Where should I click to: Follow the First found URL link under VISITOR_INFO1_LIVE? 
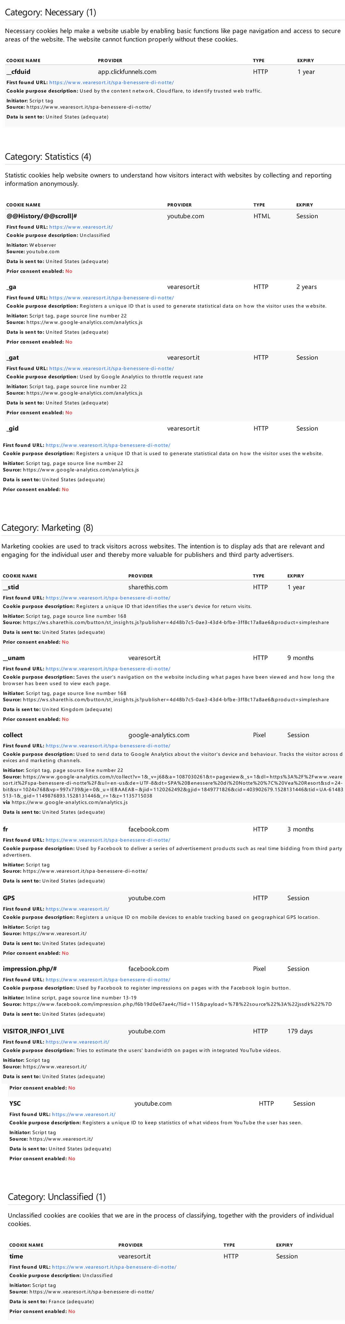(78, 1042)
